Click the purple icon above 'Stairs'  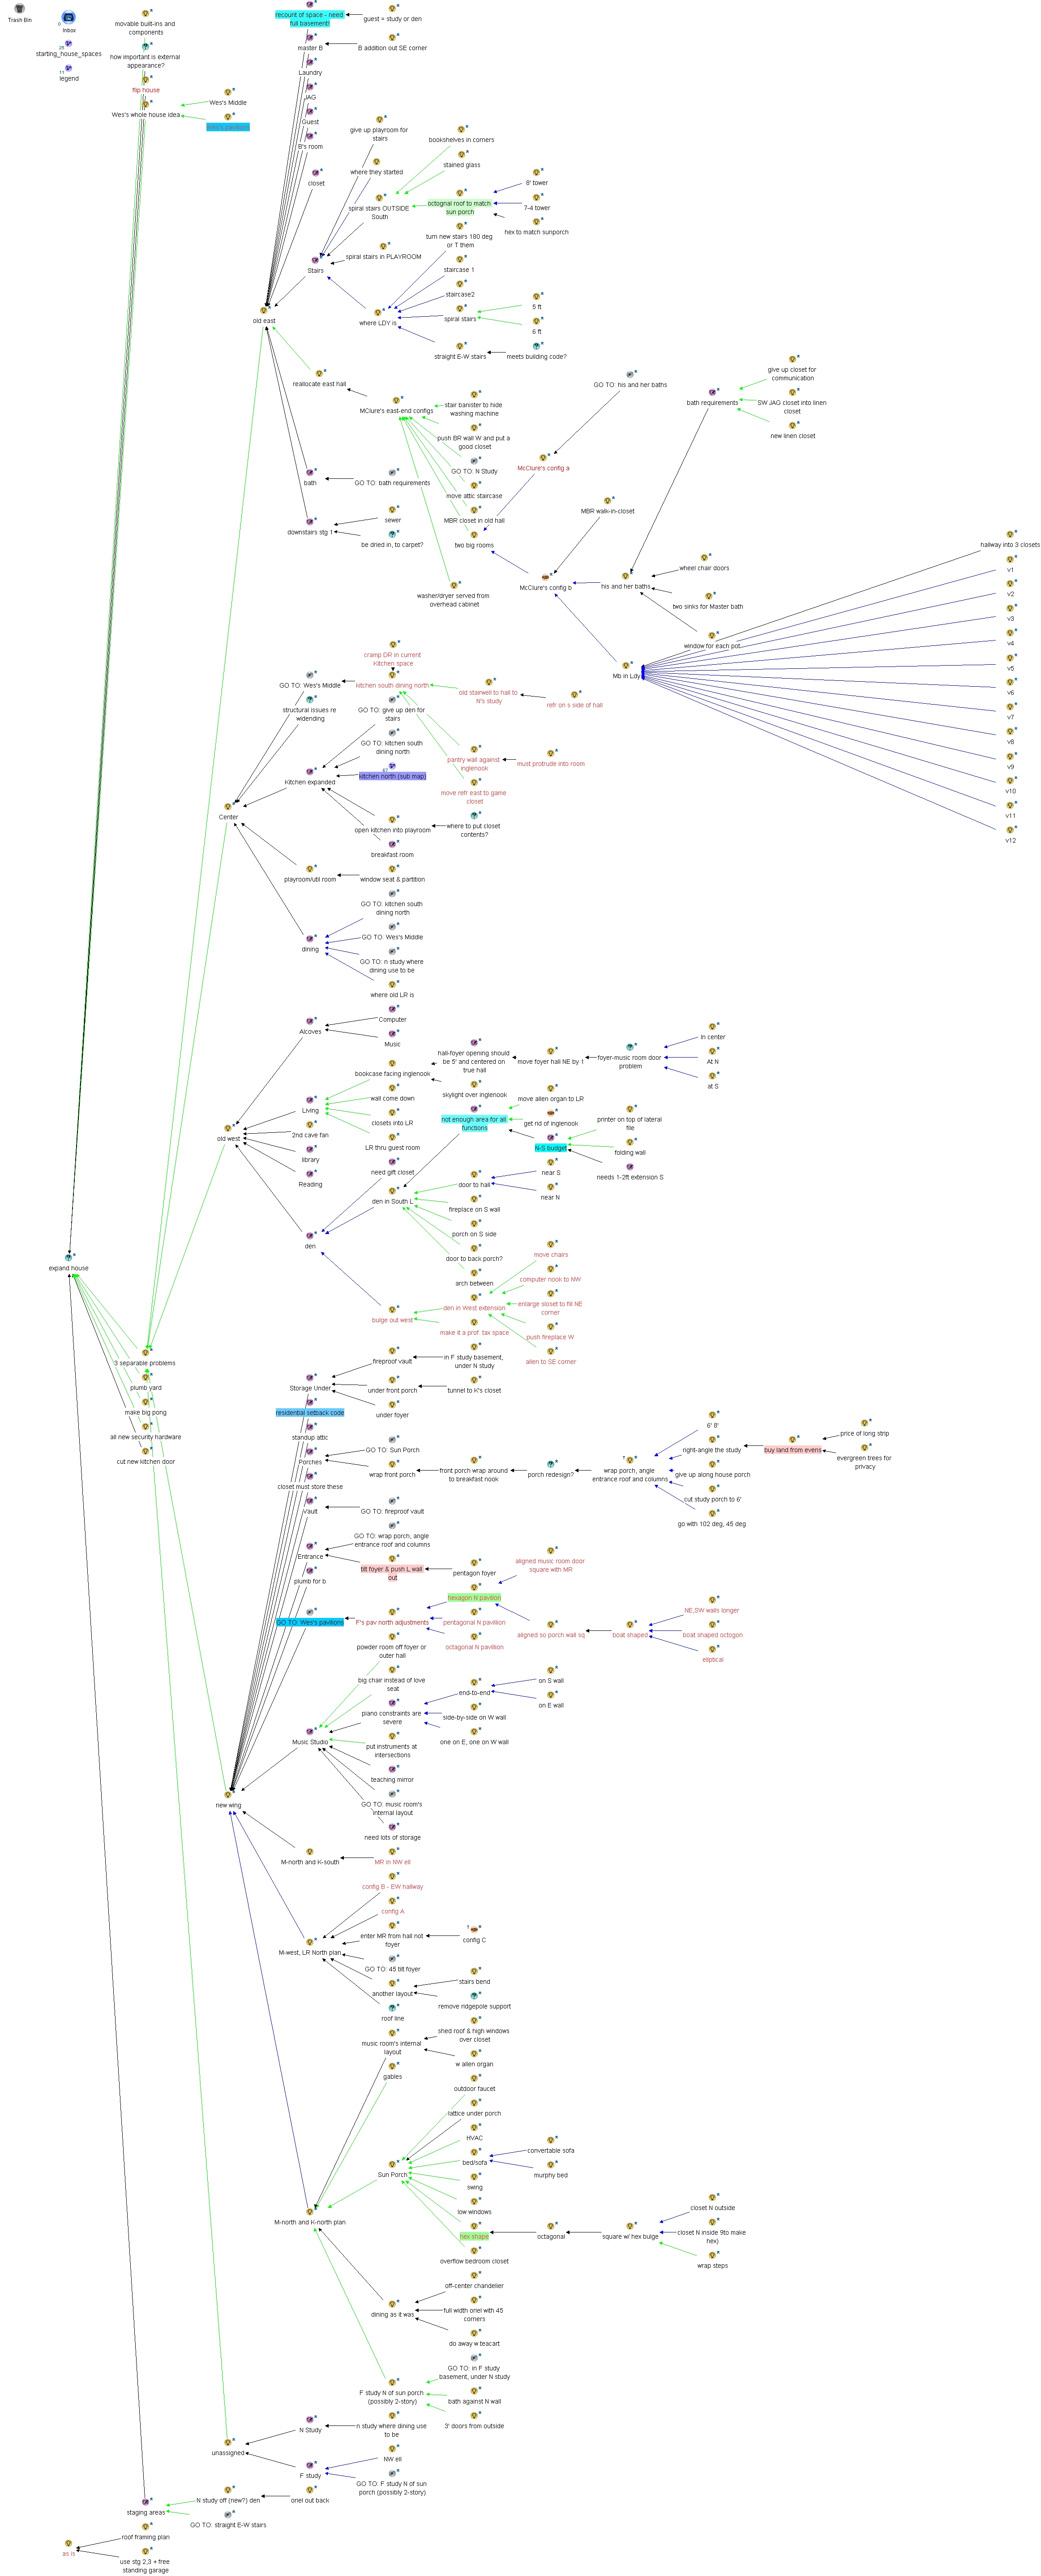click(315, 260)
